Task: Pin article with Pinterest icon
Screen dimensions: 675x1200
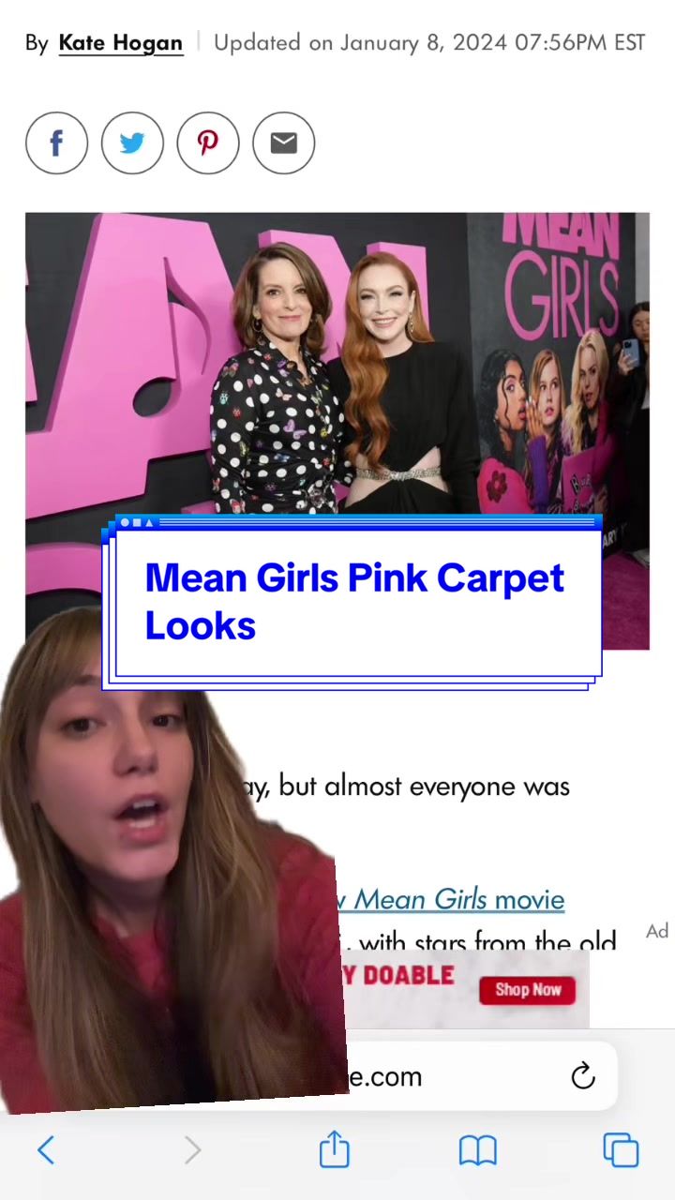Action: (x=208, y=142)
